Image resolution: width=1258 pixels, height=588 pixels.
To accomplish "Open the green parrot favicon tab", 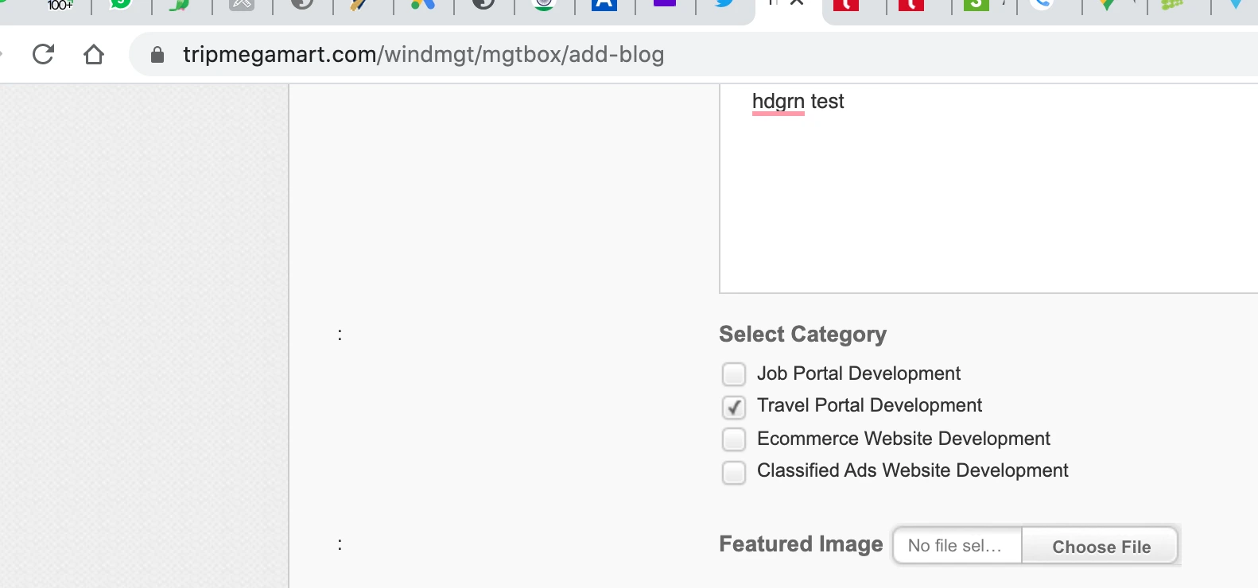I will pyautogui.click(x=181, y=5).
